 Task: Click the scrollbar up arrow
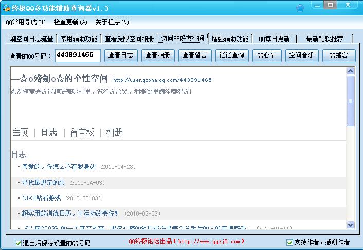(x=351, y=71)
